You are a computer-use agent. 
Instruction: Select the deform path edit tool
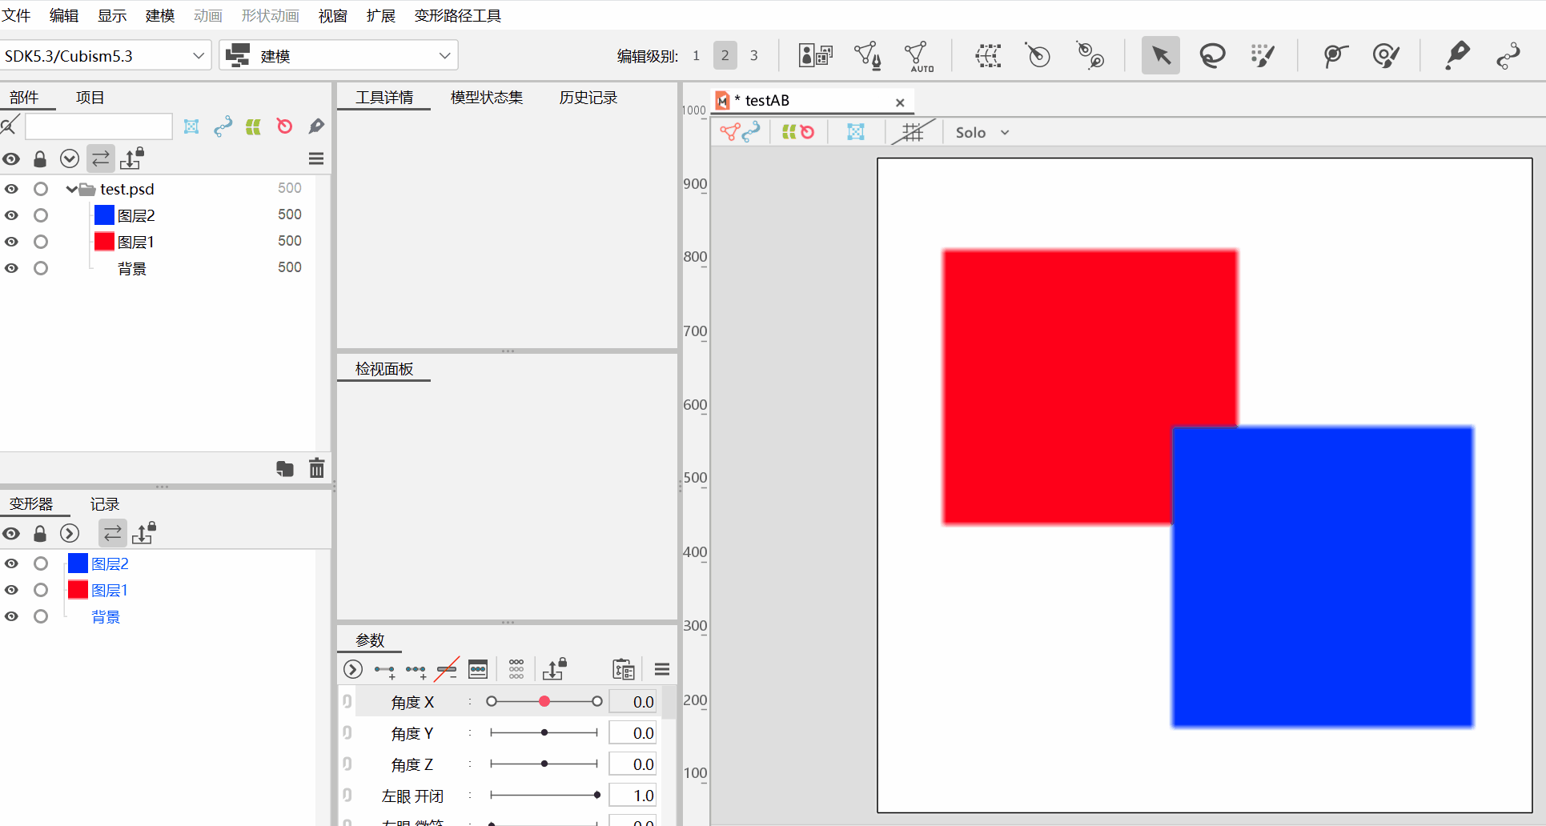(1508, 55)
